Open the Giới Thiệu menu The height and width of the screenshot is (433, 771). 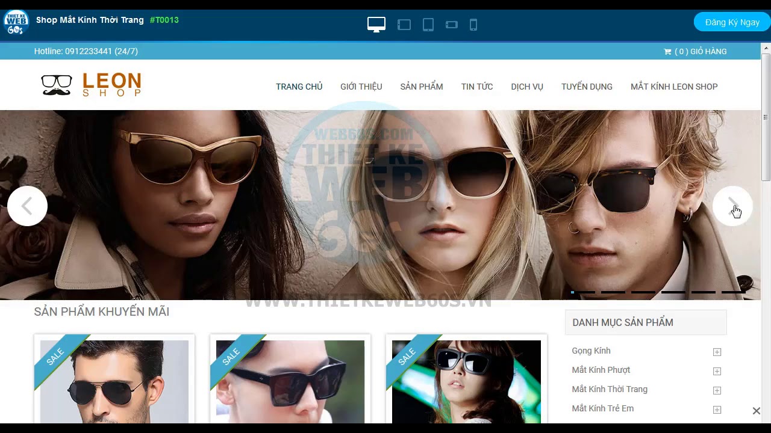pyautogui.click(x=361, y=87)
